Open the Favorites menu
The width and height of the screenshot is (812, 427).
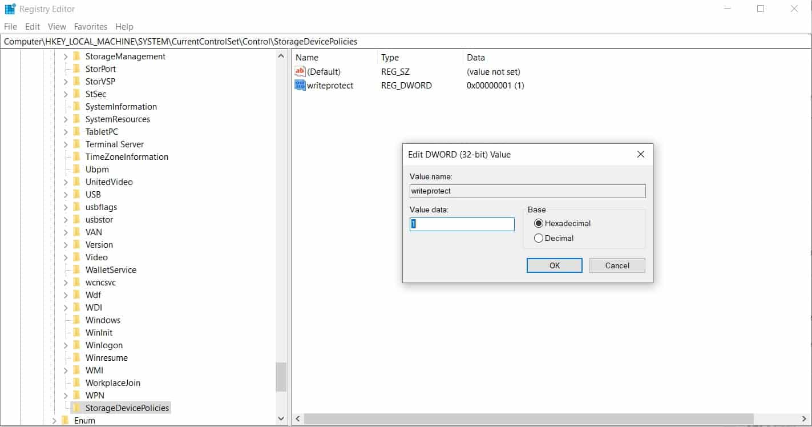click(x=91, y=26)
